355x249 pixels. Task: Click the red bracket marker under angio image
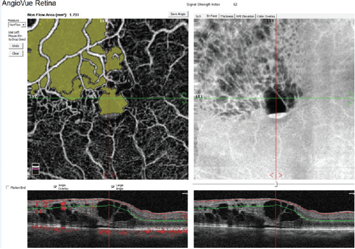(109, 174)
